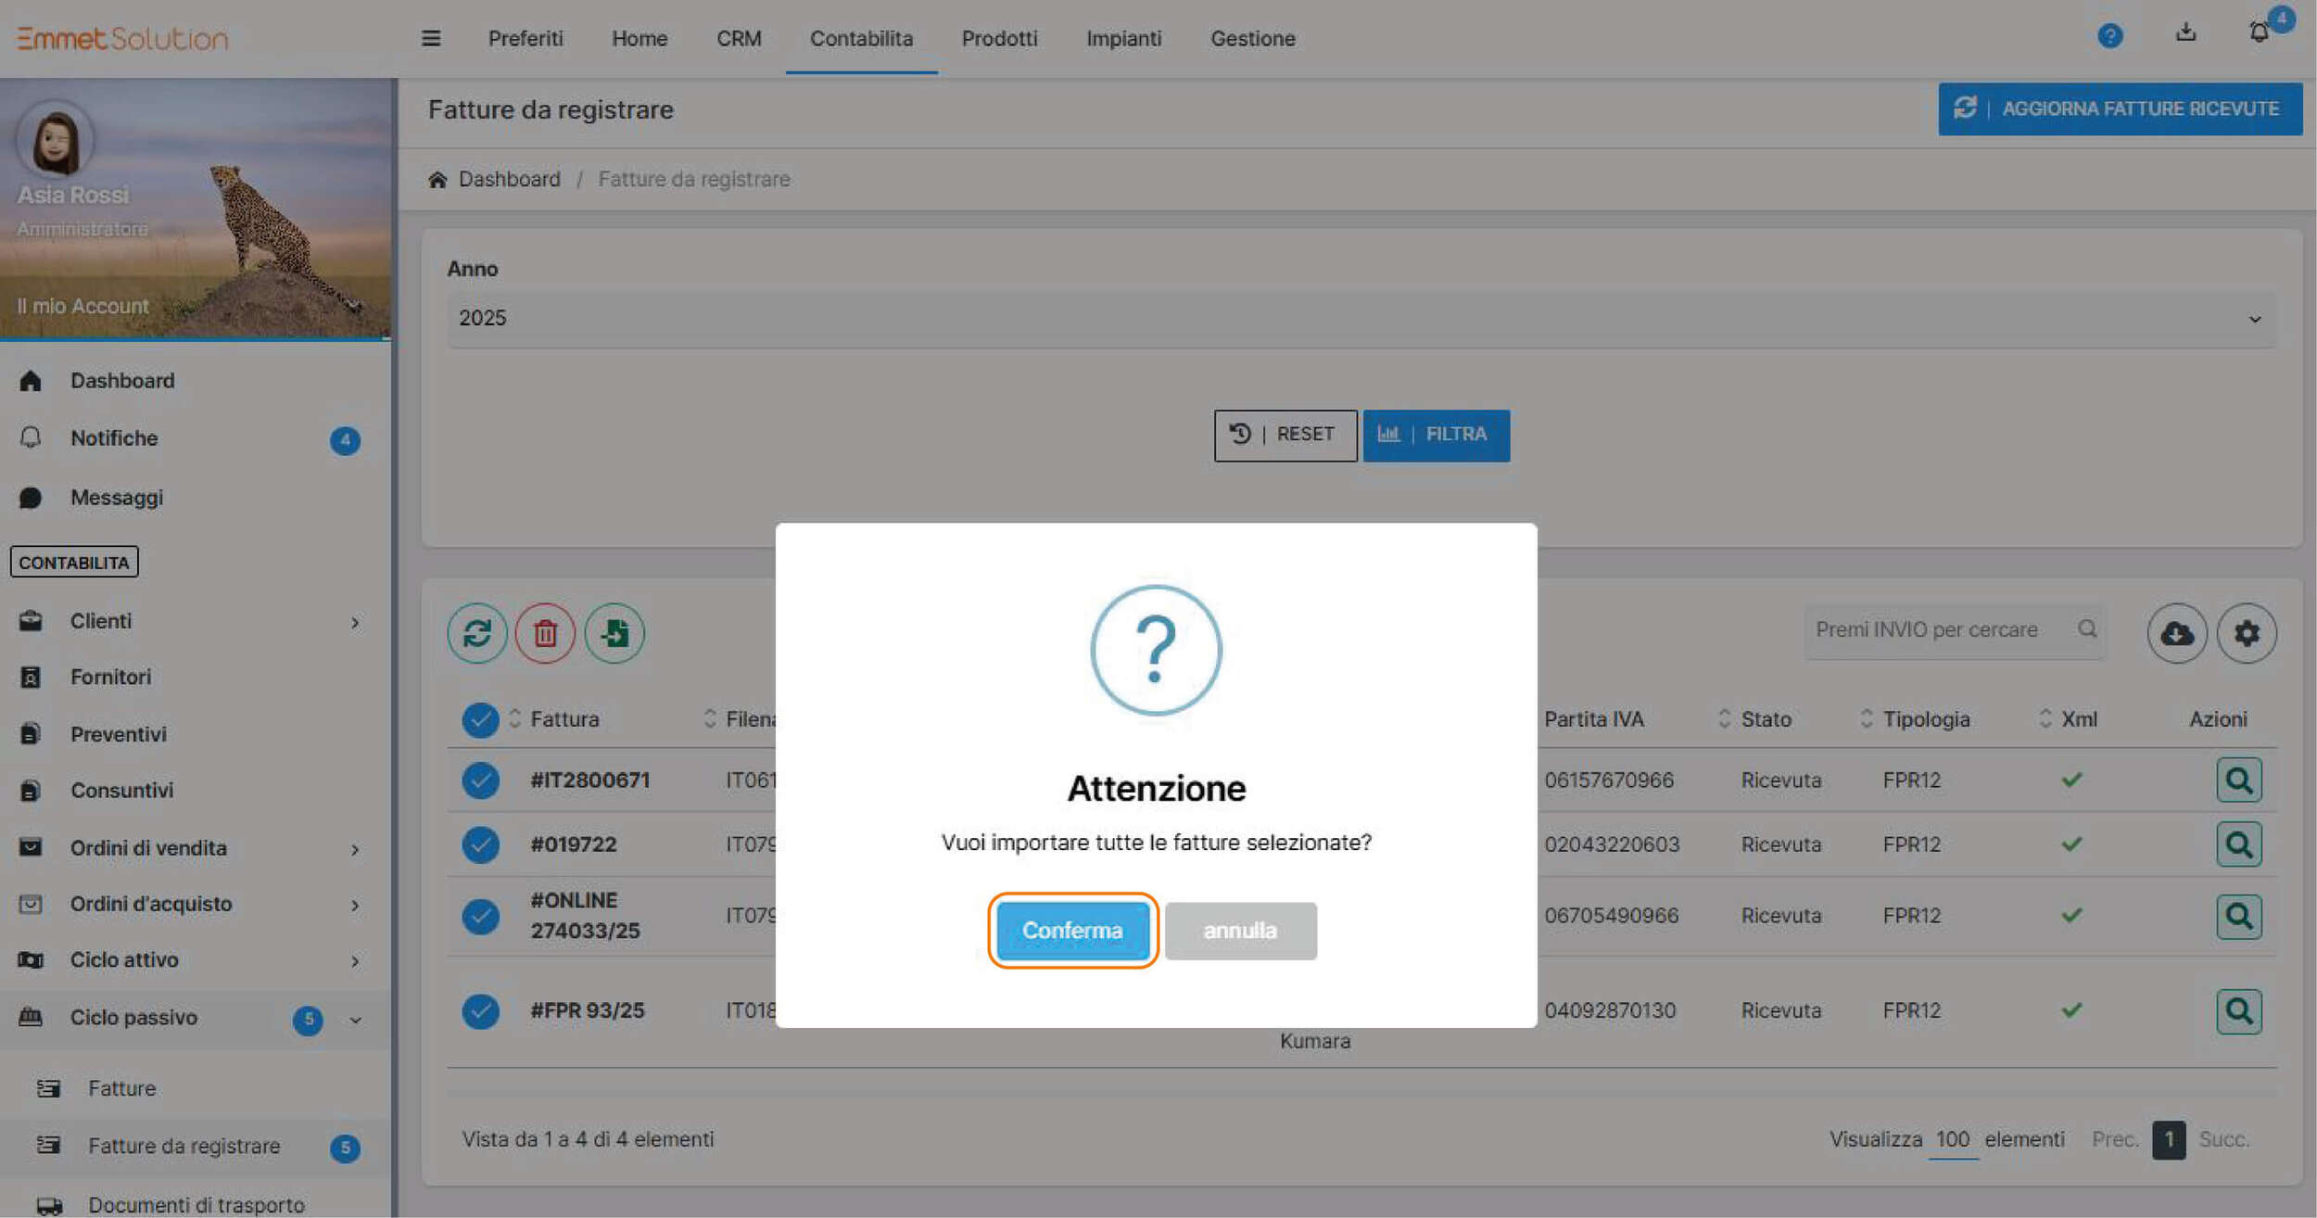Screen dimensions: 2317x1218
Task: Click the red trash delete icon
Action: point(545,633)
